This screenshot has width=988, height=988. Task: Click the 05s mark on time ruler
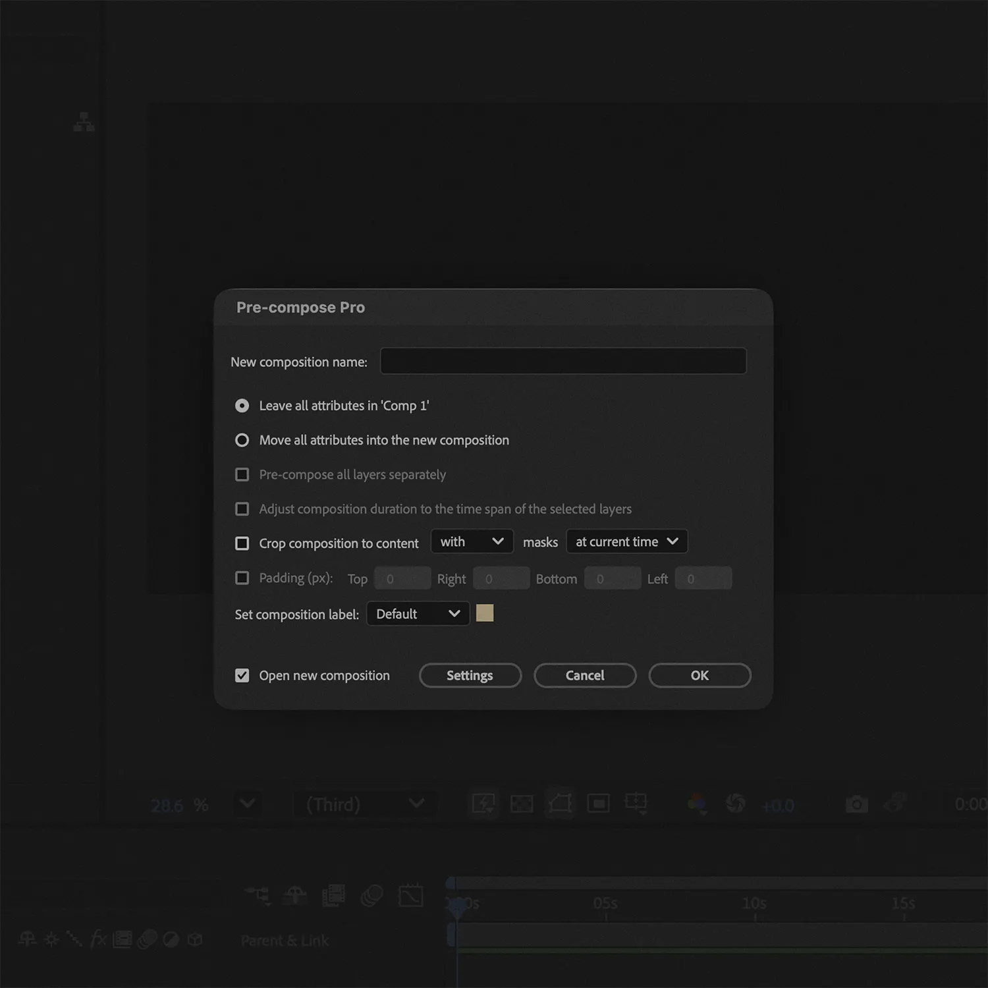click(605, 903)
